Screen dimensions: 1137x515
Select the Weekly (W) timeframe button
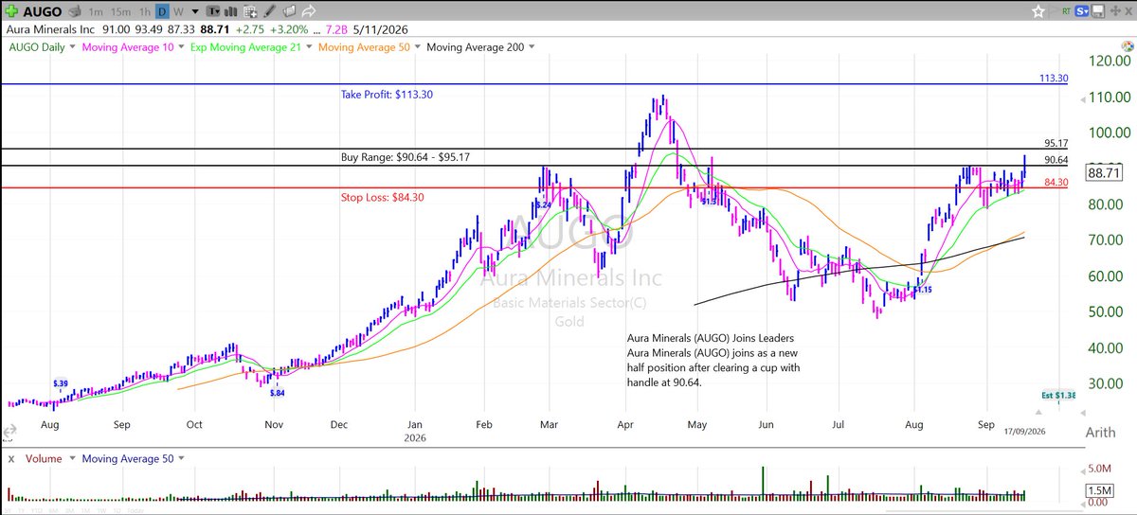pos(178,12)
